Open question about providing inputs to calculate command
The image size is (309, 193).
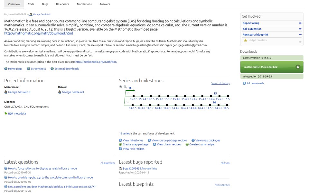point(51,178)
